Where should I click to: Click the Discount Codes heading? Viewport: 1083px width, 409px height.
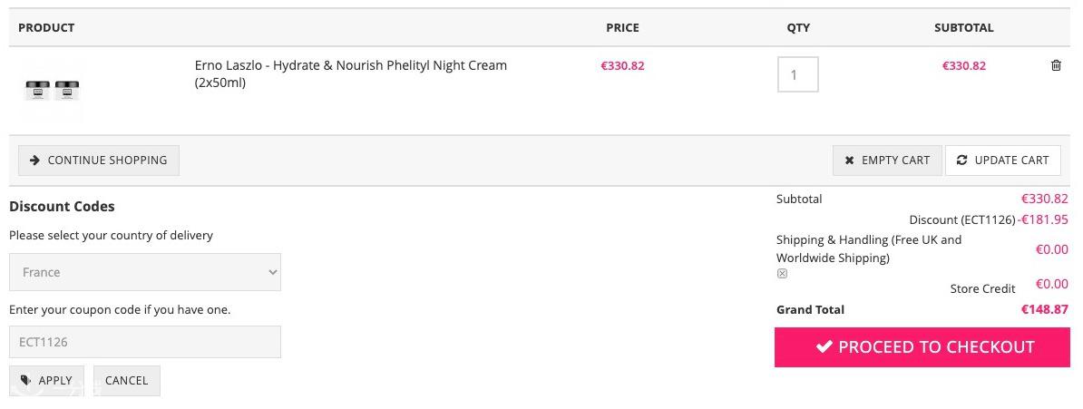point(62,207)
